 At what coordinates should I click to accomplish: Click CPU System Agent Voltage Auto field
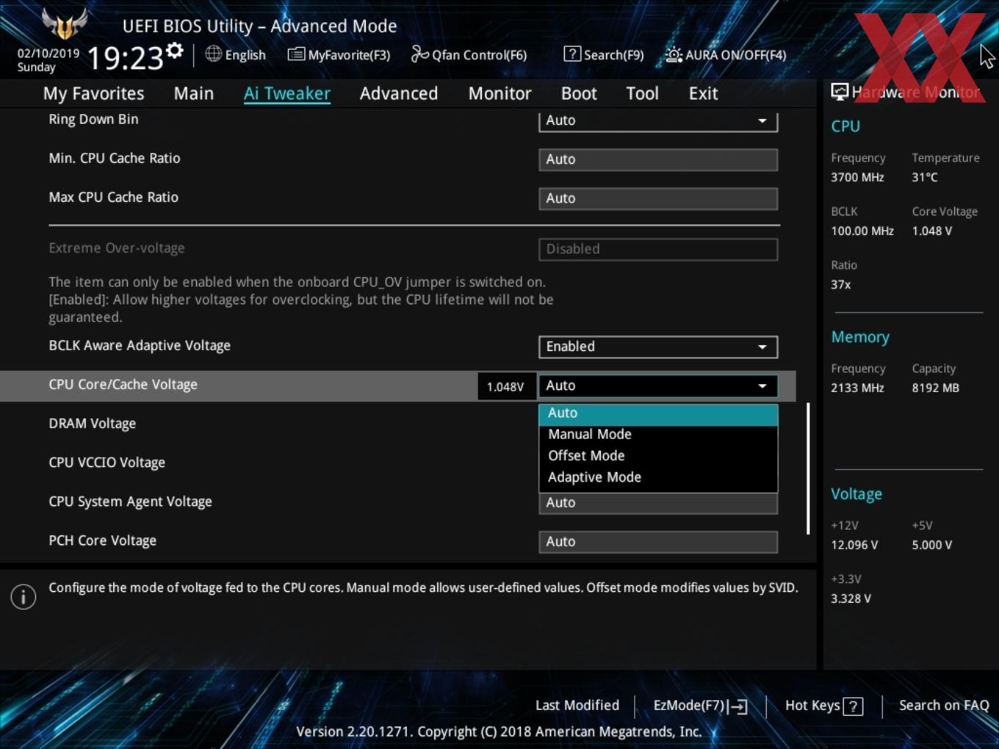[658, 503]
